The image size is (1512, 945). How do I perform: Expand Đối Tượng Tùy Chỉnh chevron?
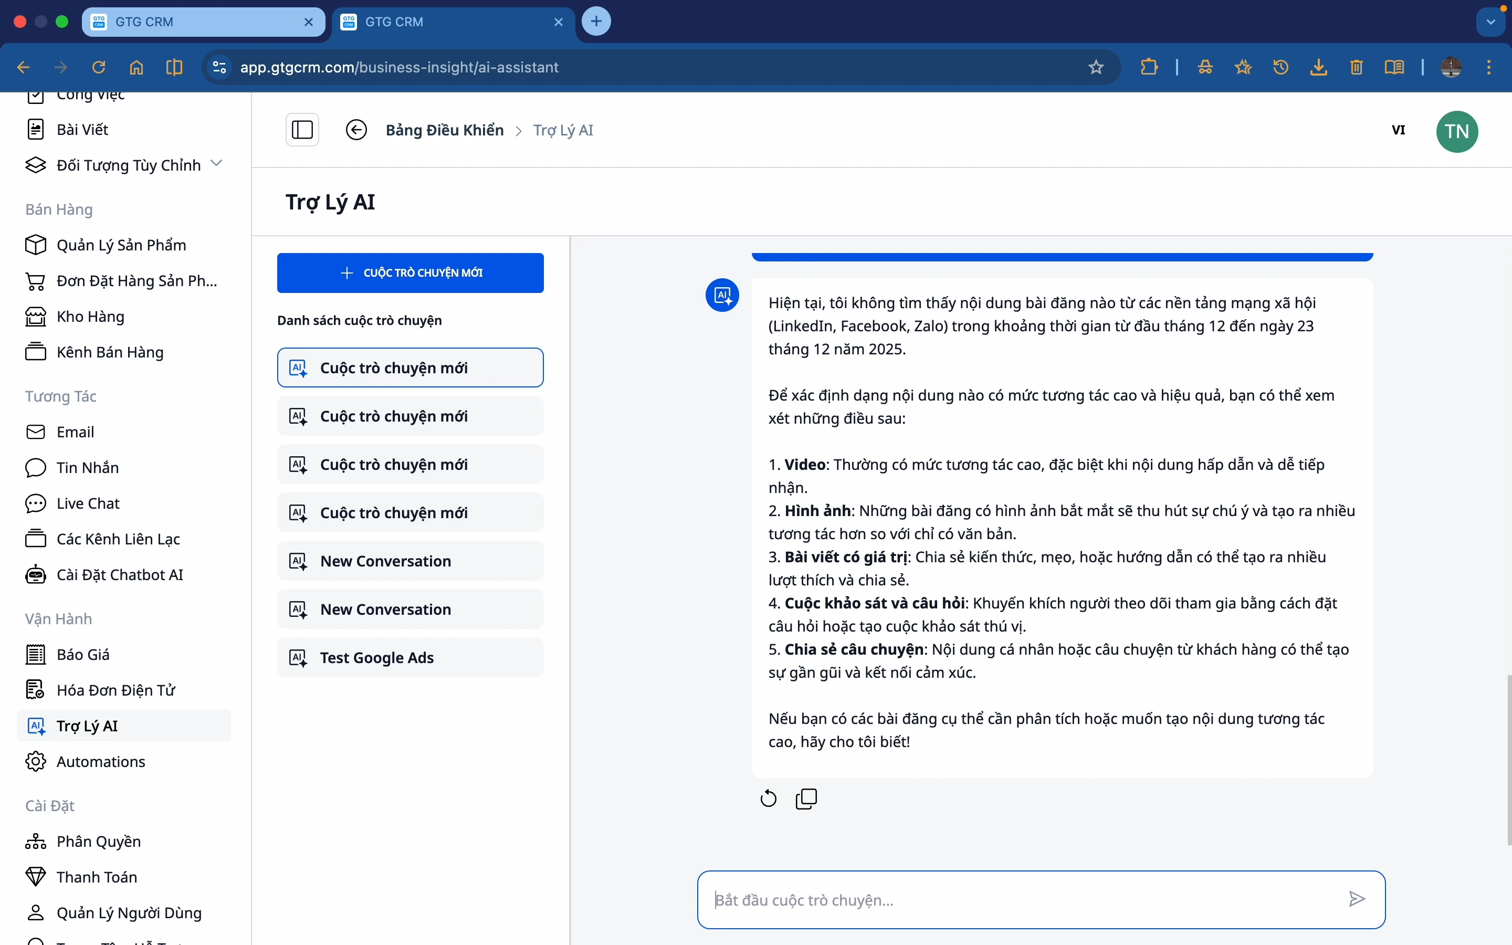click(217, 164)
